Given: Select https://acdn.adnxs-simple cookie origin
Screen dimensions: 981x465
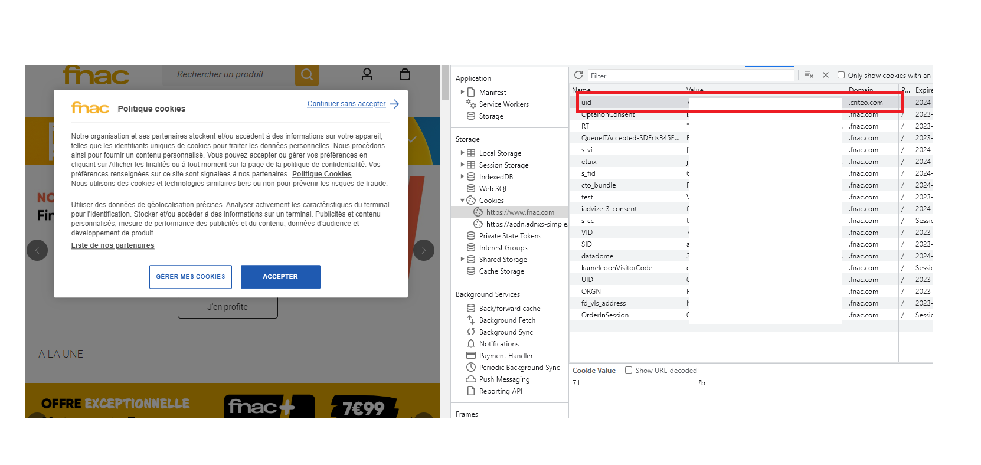Looking at the screenshot, I should [527, 224].
